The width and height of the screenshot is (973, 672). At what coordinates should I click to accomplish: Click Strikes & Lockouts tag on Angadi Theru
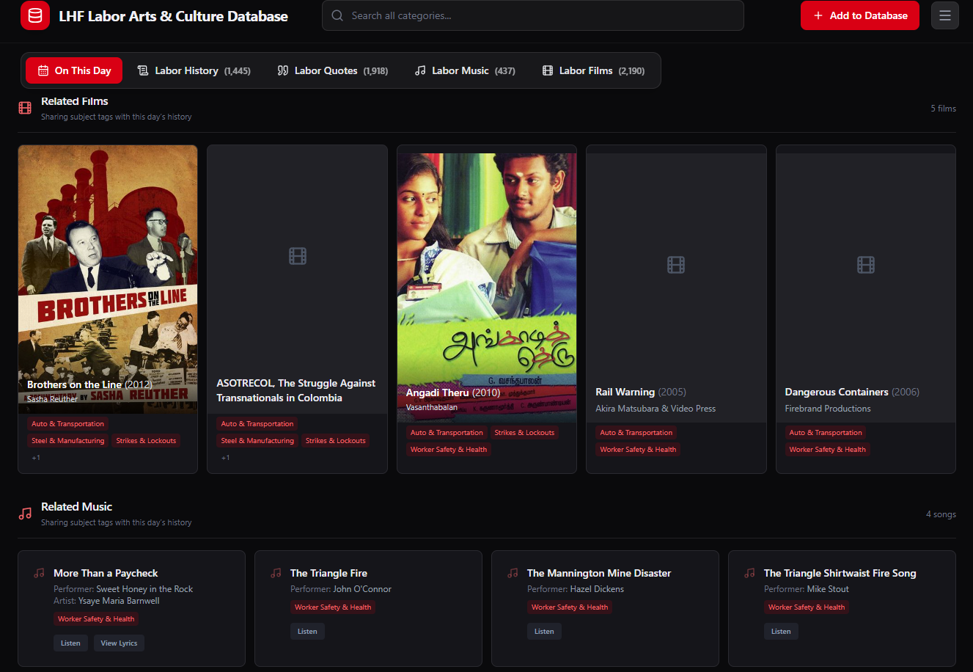tap(524, 433)
